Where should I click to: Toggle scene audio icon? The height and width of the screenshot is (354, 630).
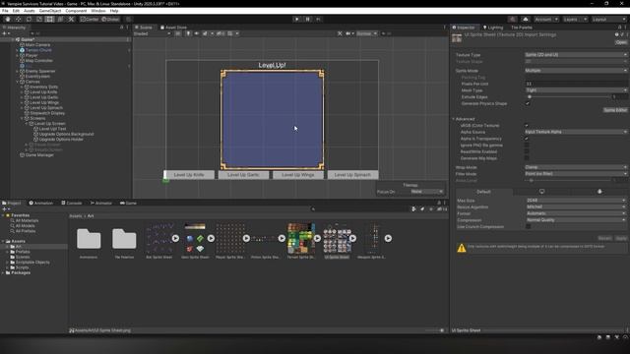pos(197,33)
